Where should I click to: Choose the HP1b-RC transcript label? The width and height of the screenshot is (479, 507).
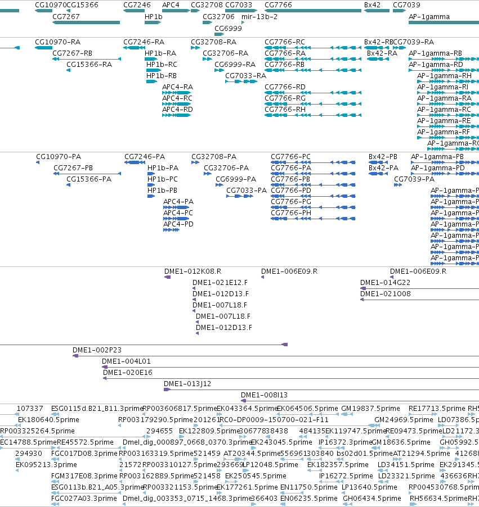[162, 65]
